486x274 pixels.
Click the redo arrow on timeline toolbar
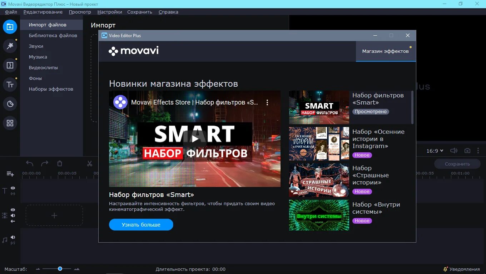(x=45, y=163)
